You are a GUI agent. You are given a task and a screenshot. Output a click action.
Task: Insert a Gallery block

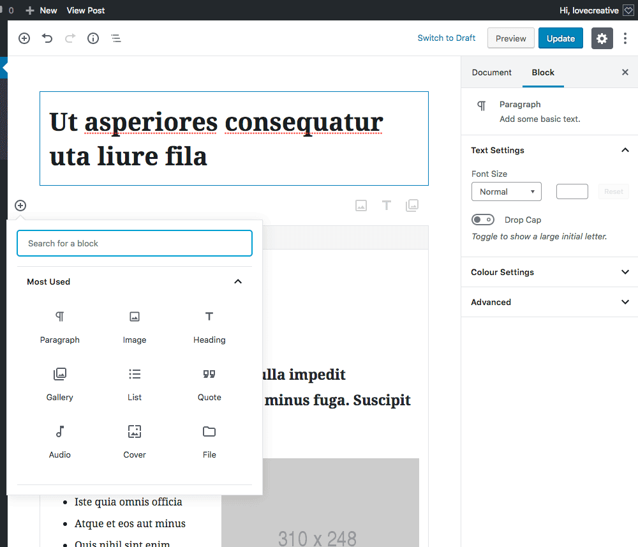(60, 384)
